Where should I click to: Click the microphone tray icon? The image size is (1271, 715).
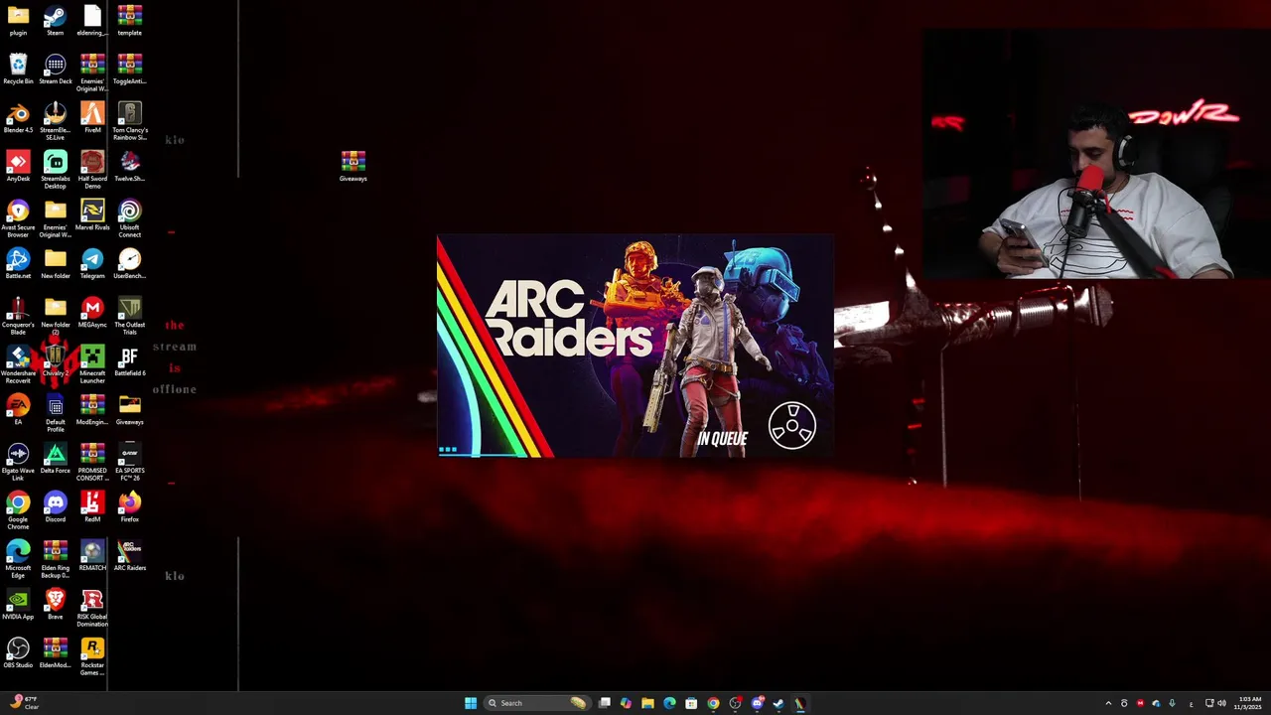point(1172,703)
